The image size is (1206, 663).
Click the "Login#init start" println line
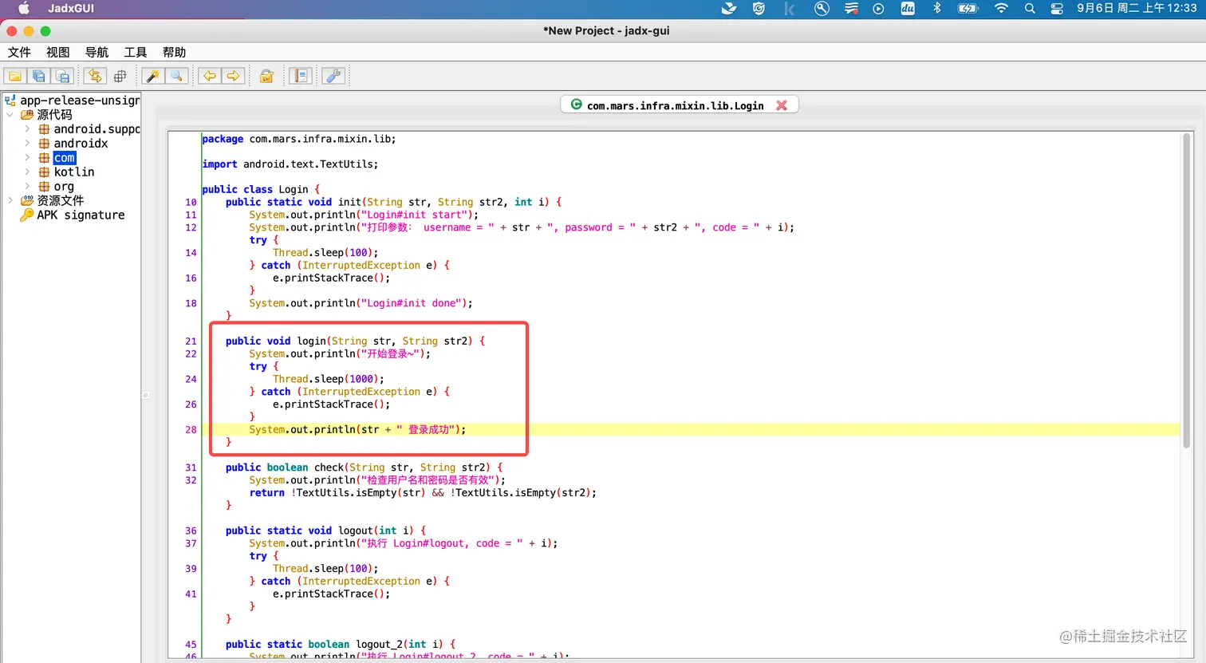pyautogui.click(x=364, y=215)
